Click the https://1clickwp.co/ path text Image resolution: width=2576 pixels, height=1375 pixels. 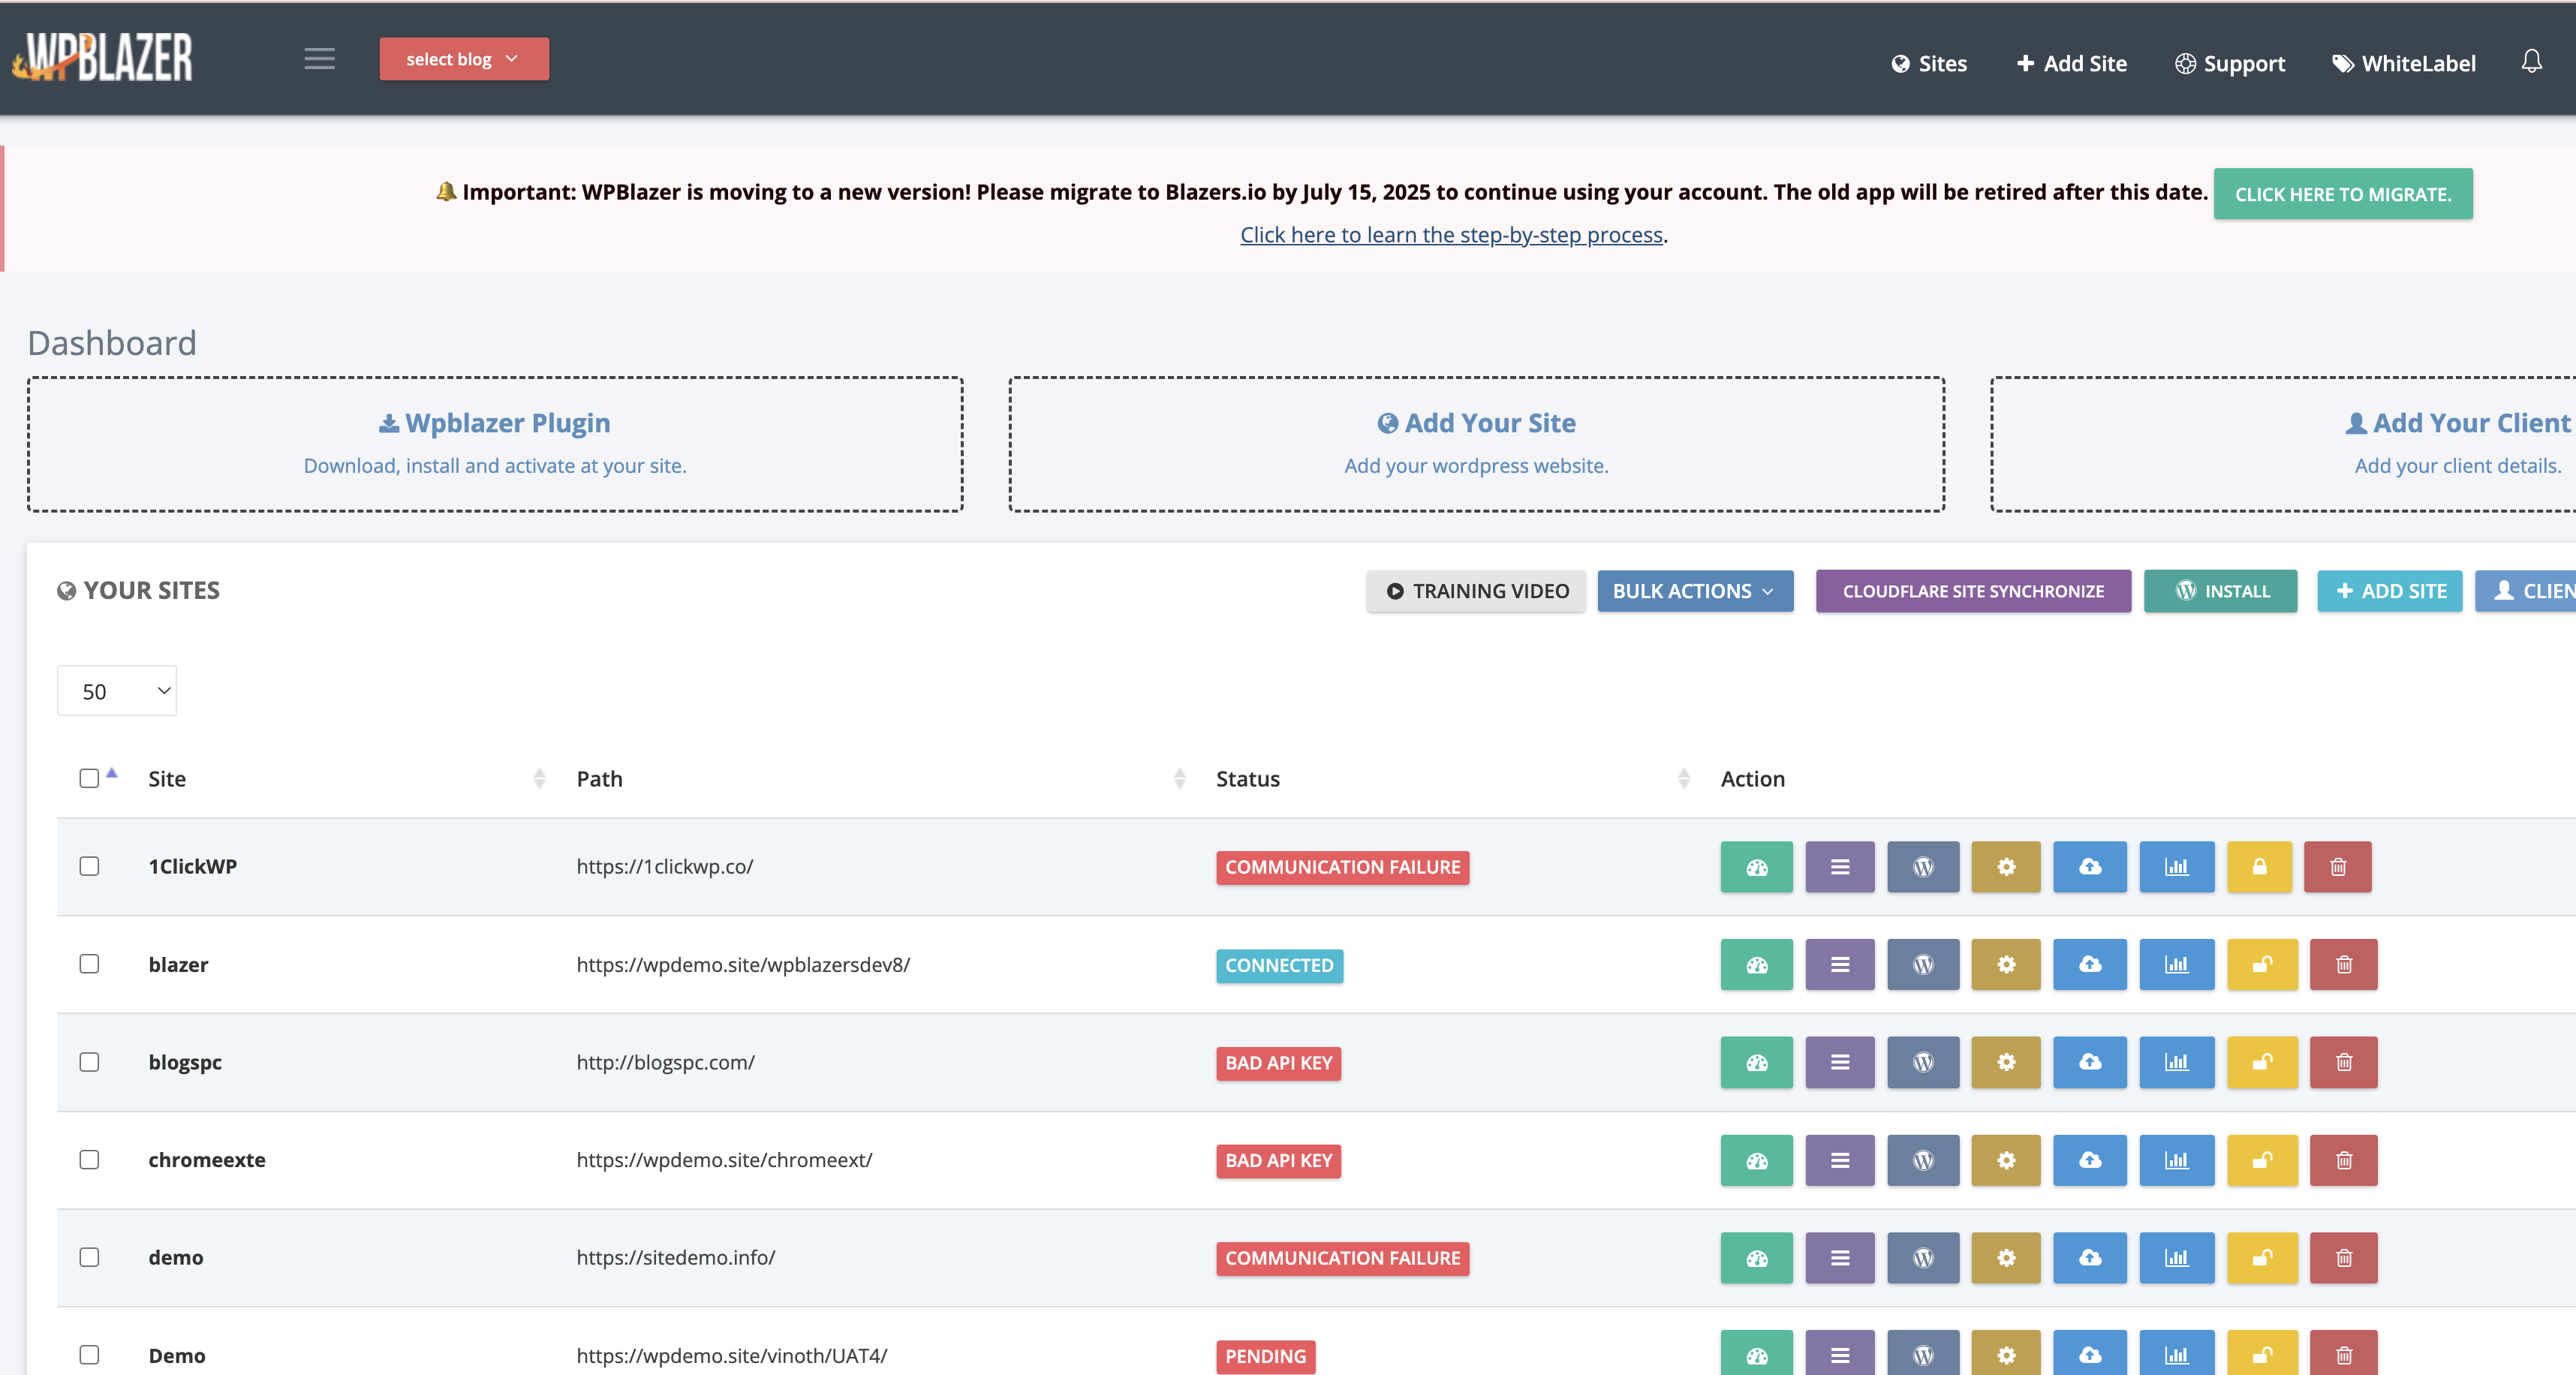click(x=665, y=867)
